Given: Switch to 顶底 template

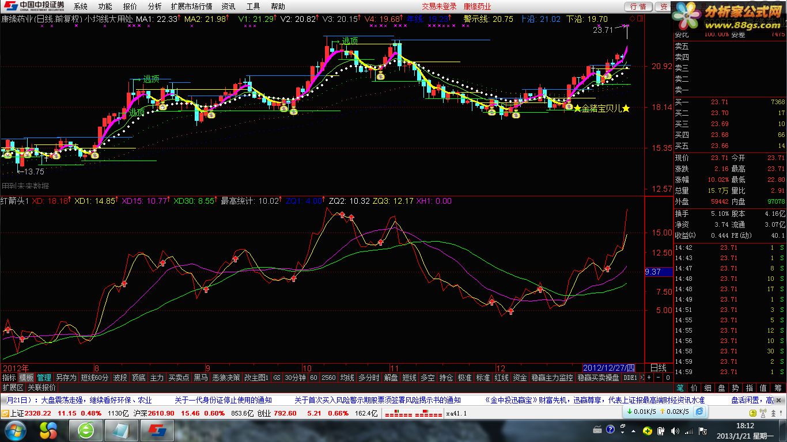Looking at the screenshot, I should [x=139, y=378].
